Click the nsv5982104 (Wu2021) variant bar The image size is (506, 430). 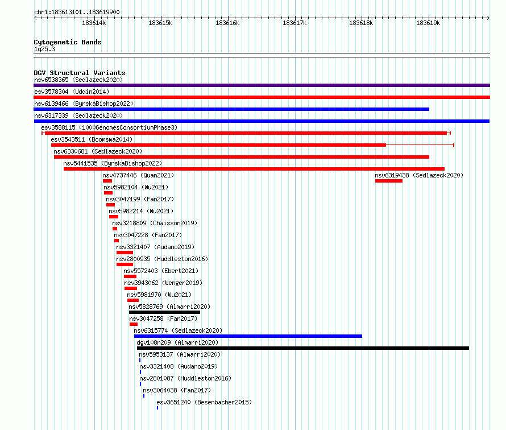tap(109, 193)
